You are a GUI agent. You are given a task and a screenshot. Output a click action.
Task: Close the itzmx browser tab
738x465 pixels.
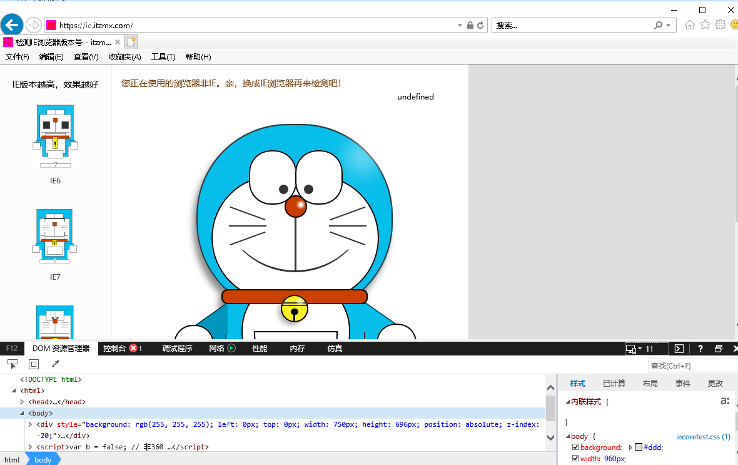[x=118, y=42]
